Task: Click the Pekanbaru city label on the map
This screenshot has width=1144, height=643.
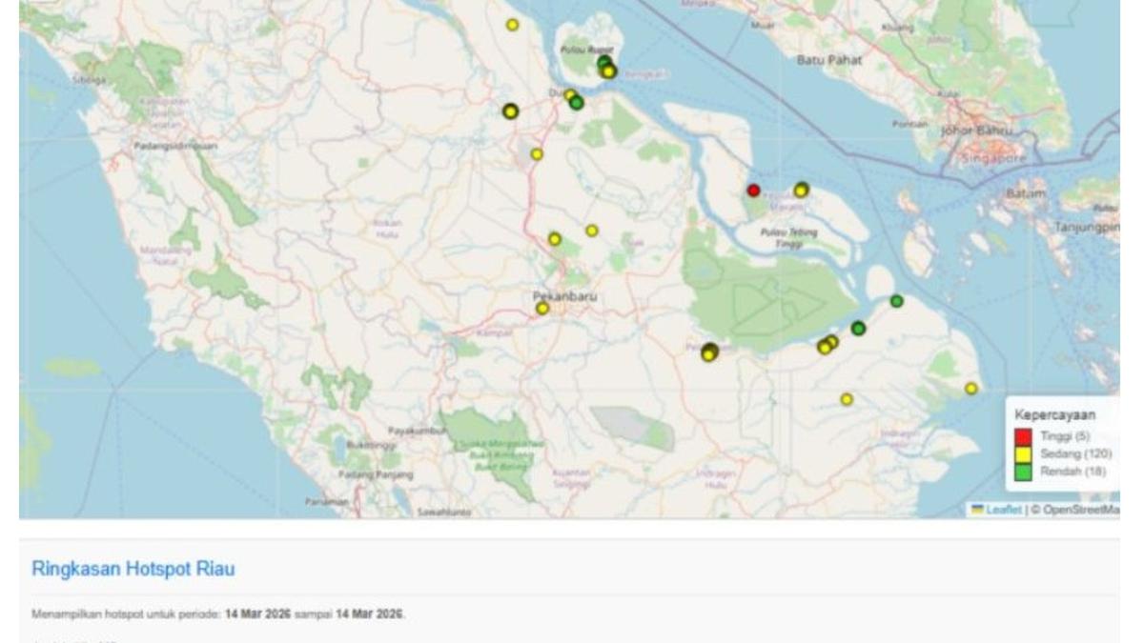Action: tap(565, 296)
